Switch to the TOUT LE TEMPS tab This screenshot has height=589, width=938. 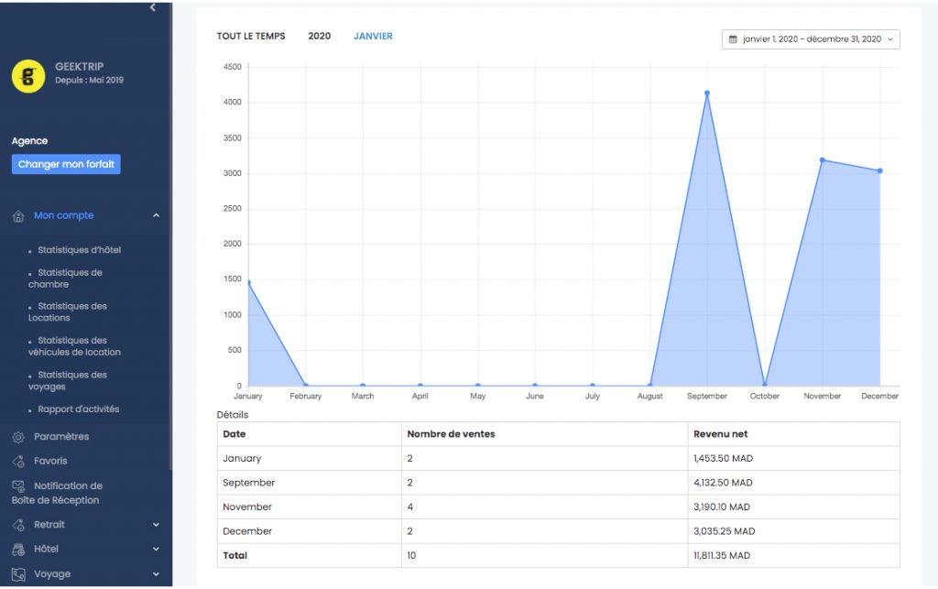[x=251, y=37]
